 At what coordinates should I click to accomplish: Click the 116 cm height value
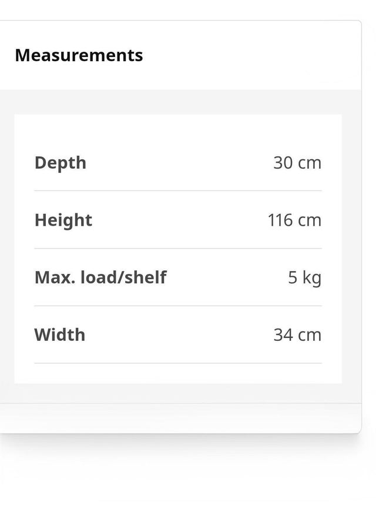pyautogui.click(x=294, y=220)
